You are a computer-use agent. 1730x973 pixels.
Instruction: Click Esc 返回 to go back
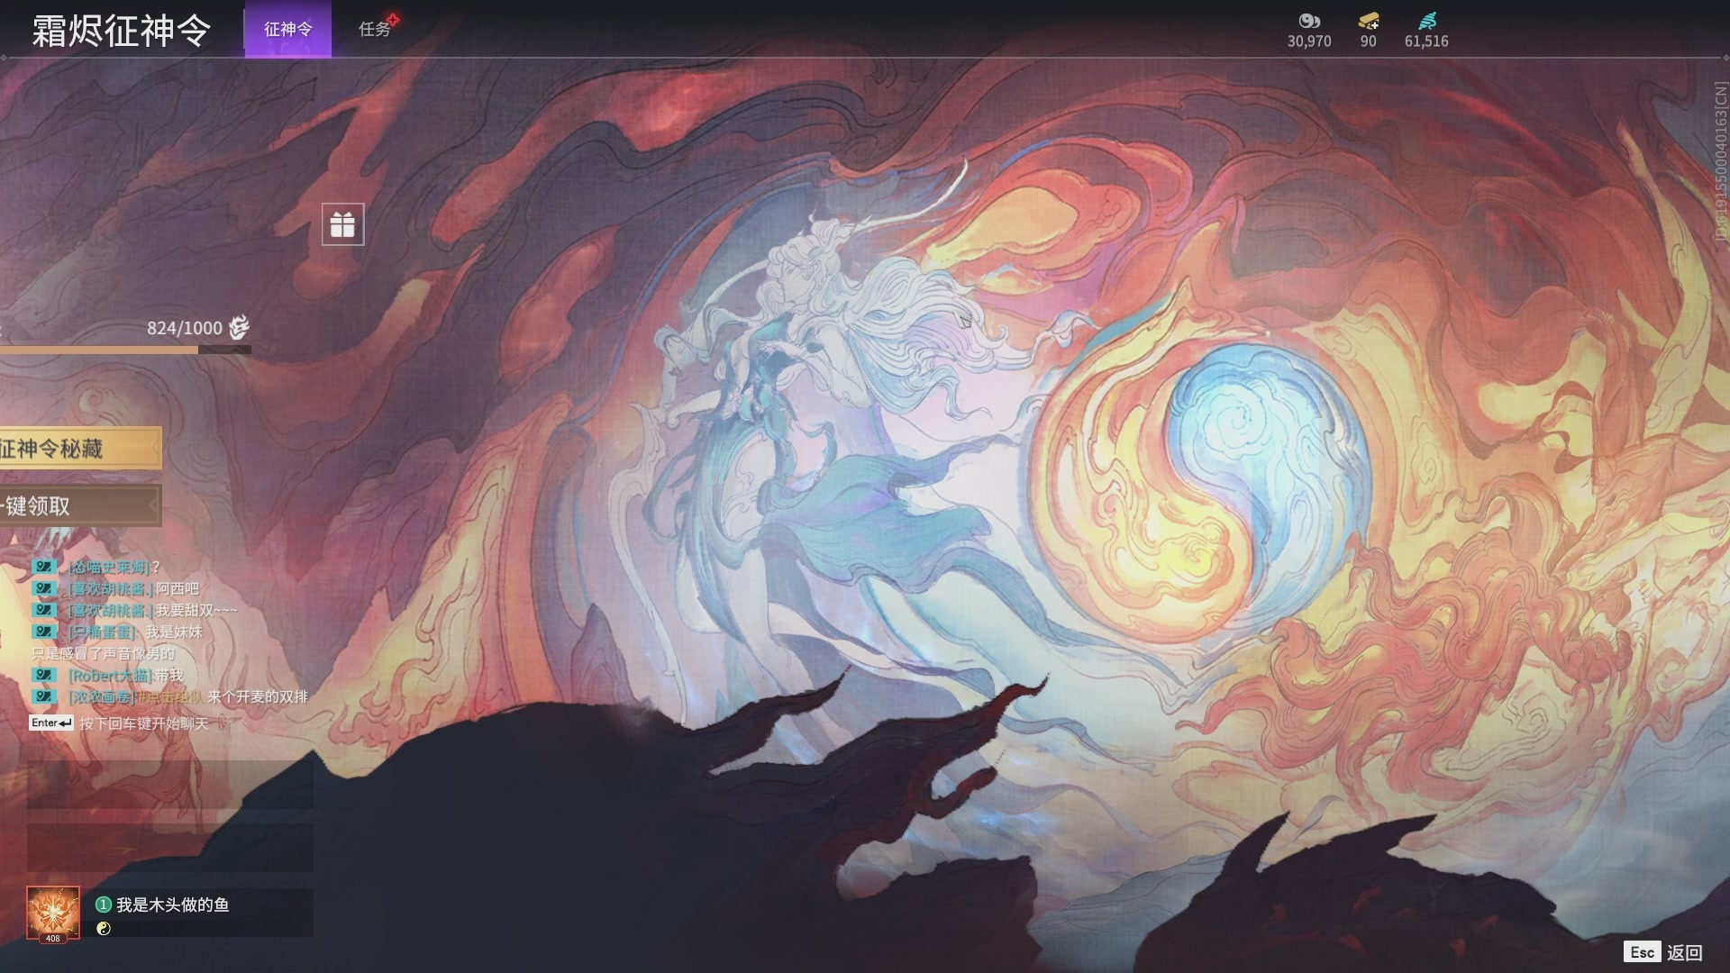coord(1663,952)
